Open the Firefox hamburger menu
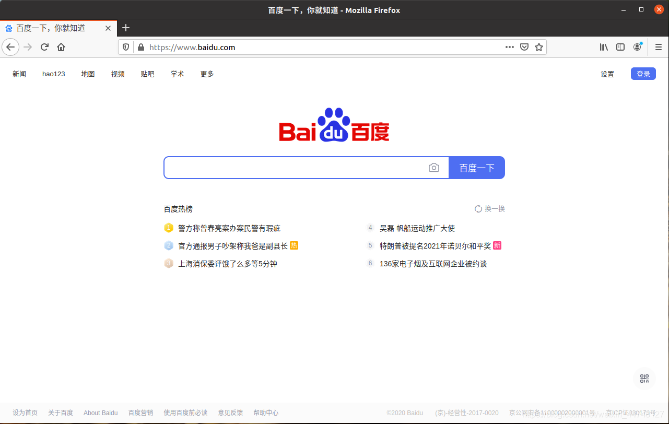 [x=658, y=47]
